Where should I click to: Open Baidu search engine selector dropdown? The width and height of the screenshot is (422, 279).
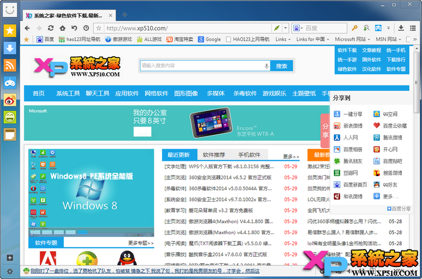pos(298,28)
